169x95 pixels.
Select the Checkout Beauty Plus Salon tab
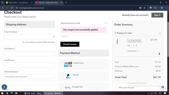click(x=48, y=3)
